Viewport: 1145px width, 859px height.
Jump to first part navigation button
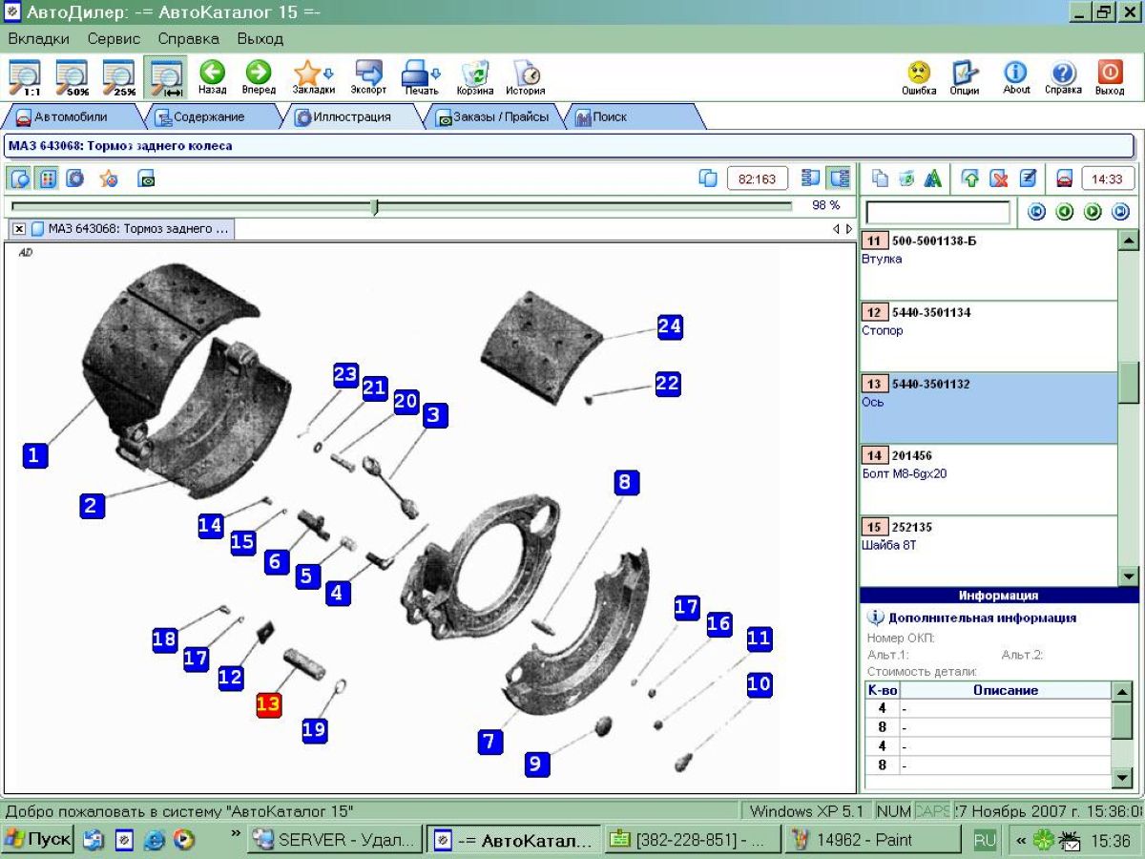tap(1036, 212)
